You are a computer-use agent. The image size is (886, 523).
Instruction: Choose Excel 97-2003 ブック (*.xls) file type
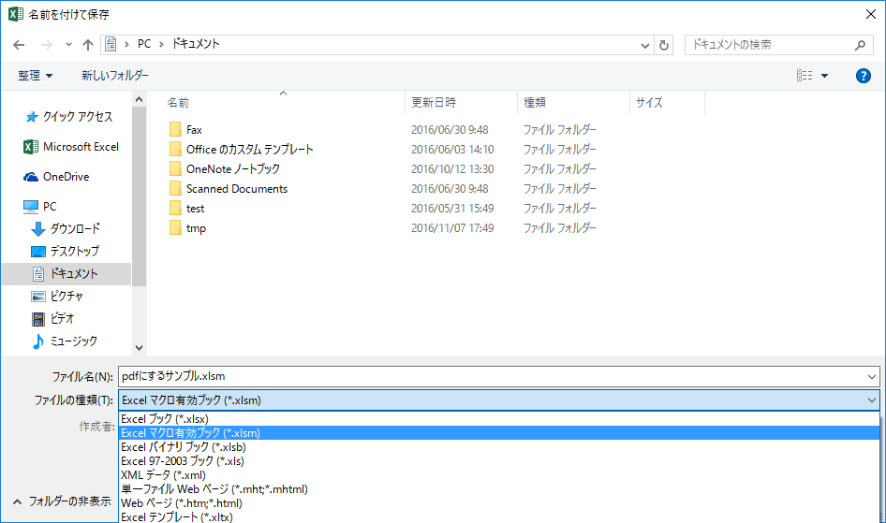tap(499, 461)
